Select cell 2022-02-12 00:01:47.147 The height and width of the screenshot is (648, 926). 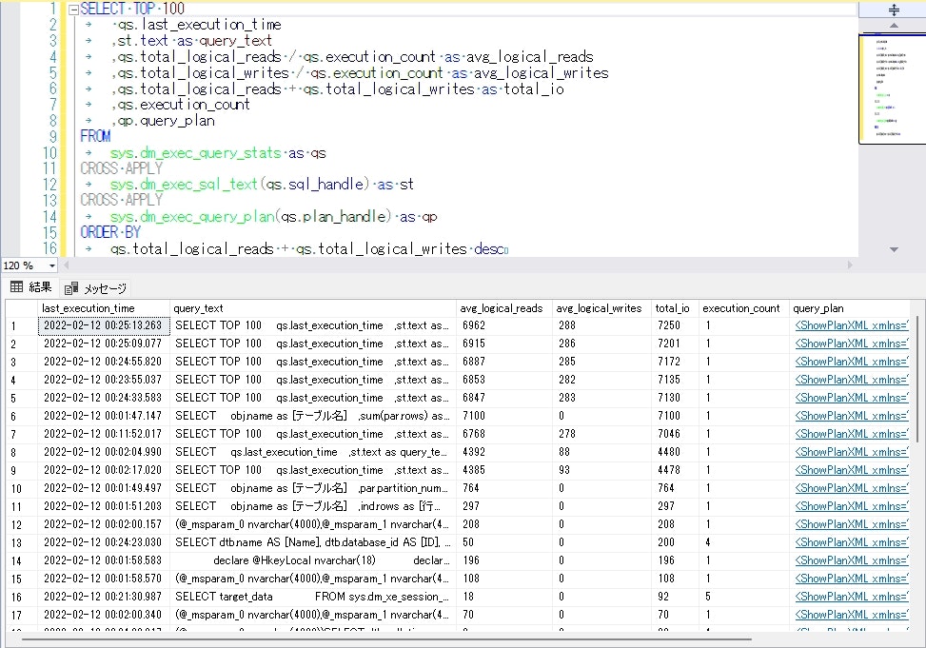(x=104, y=416)
